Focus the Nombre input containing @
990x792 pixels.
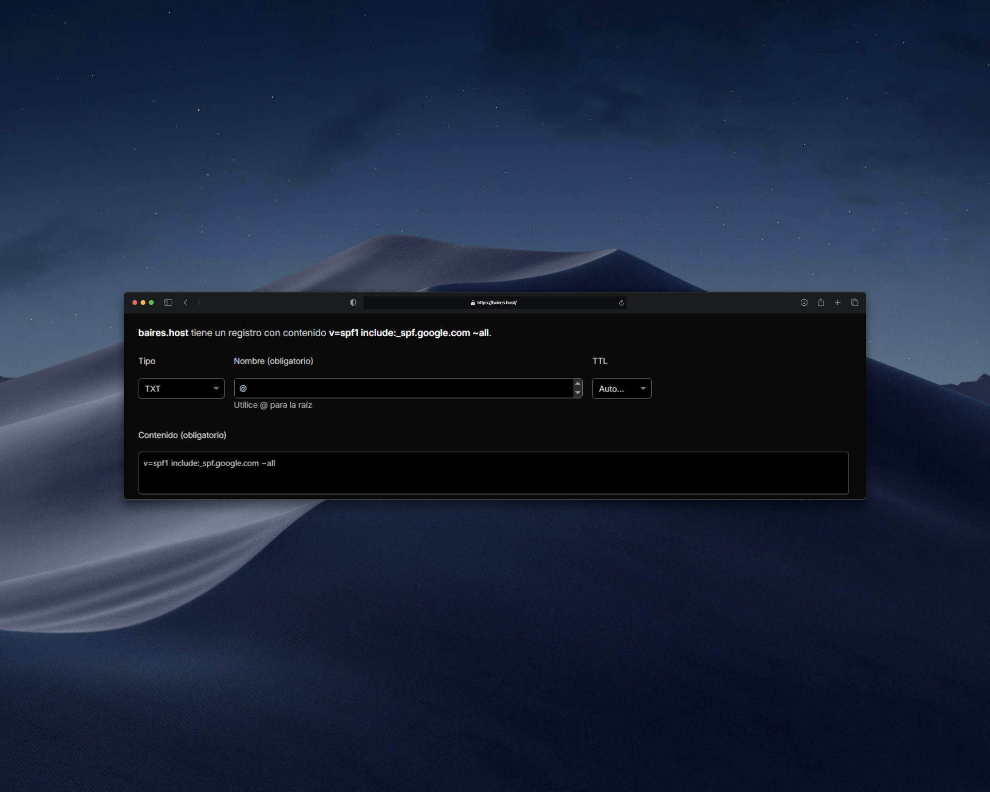[x=402, y=388]
